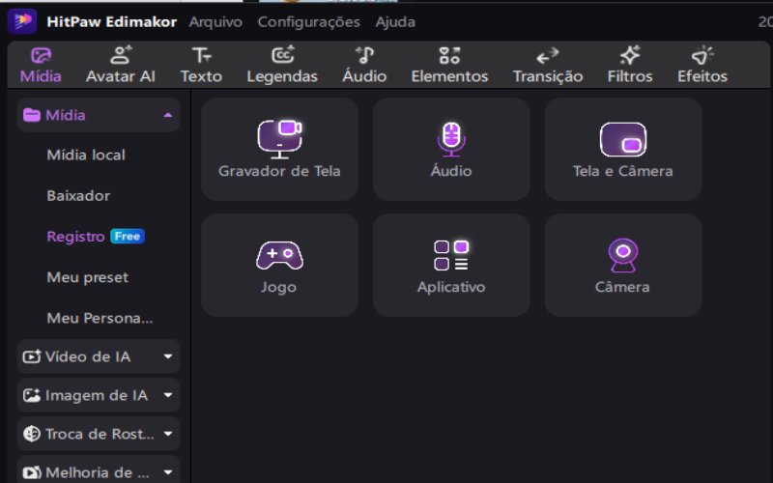Select the Tela e Câmera recording option
Screen dimensions: 773x483
(x=622, y=149)
